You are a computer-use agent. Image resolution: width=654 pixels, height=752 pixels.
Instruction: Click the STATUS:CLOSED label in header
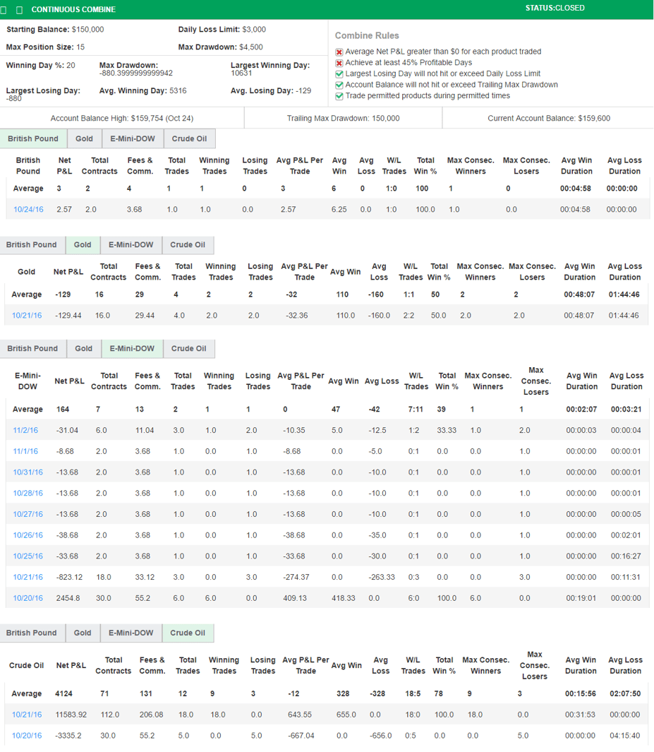(555, 8)
